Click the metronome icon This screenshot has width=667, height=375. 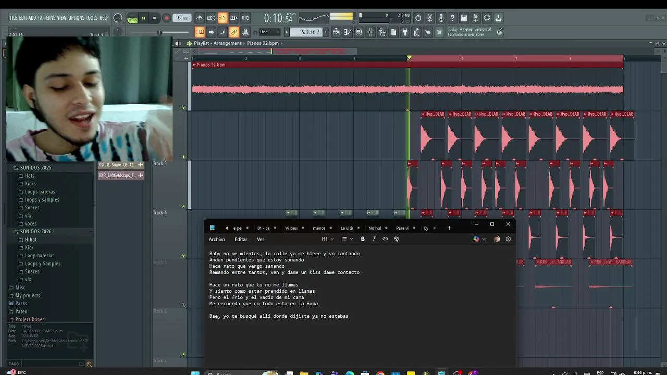coord(200,18)
